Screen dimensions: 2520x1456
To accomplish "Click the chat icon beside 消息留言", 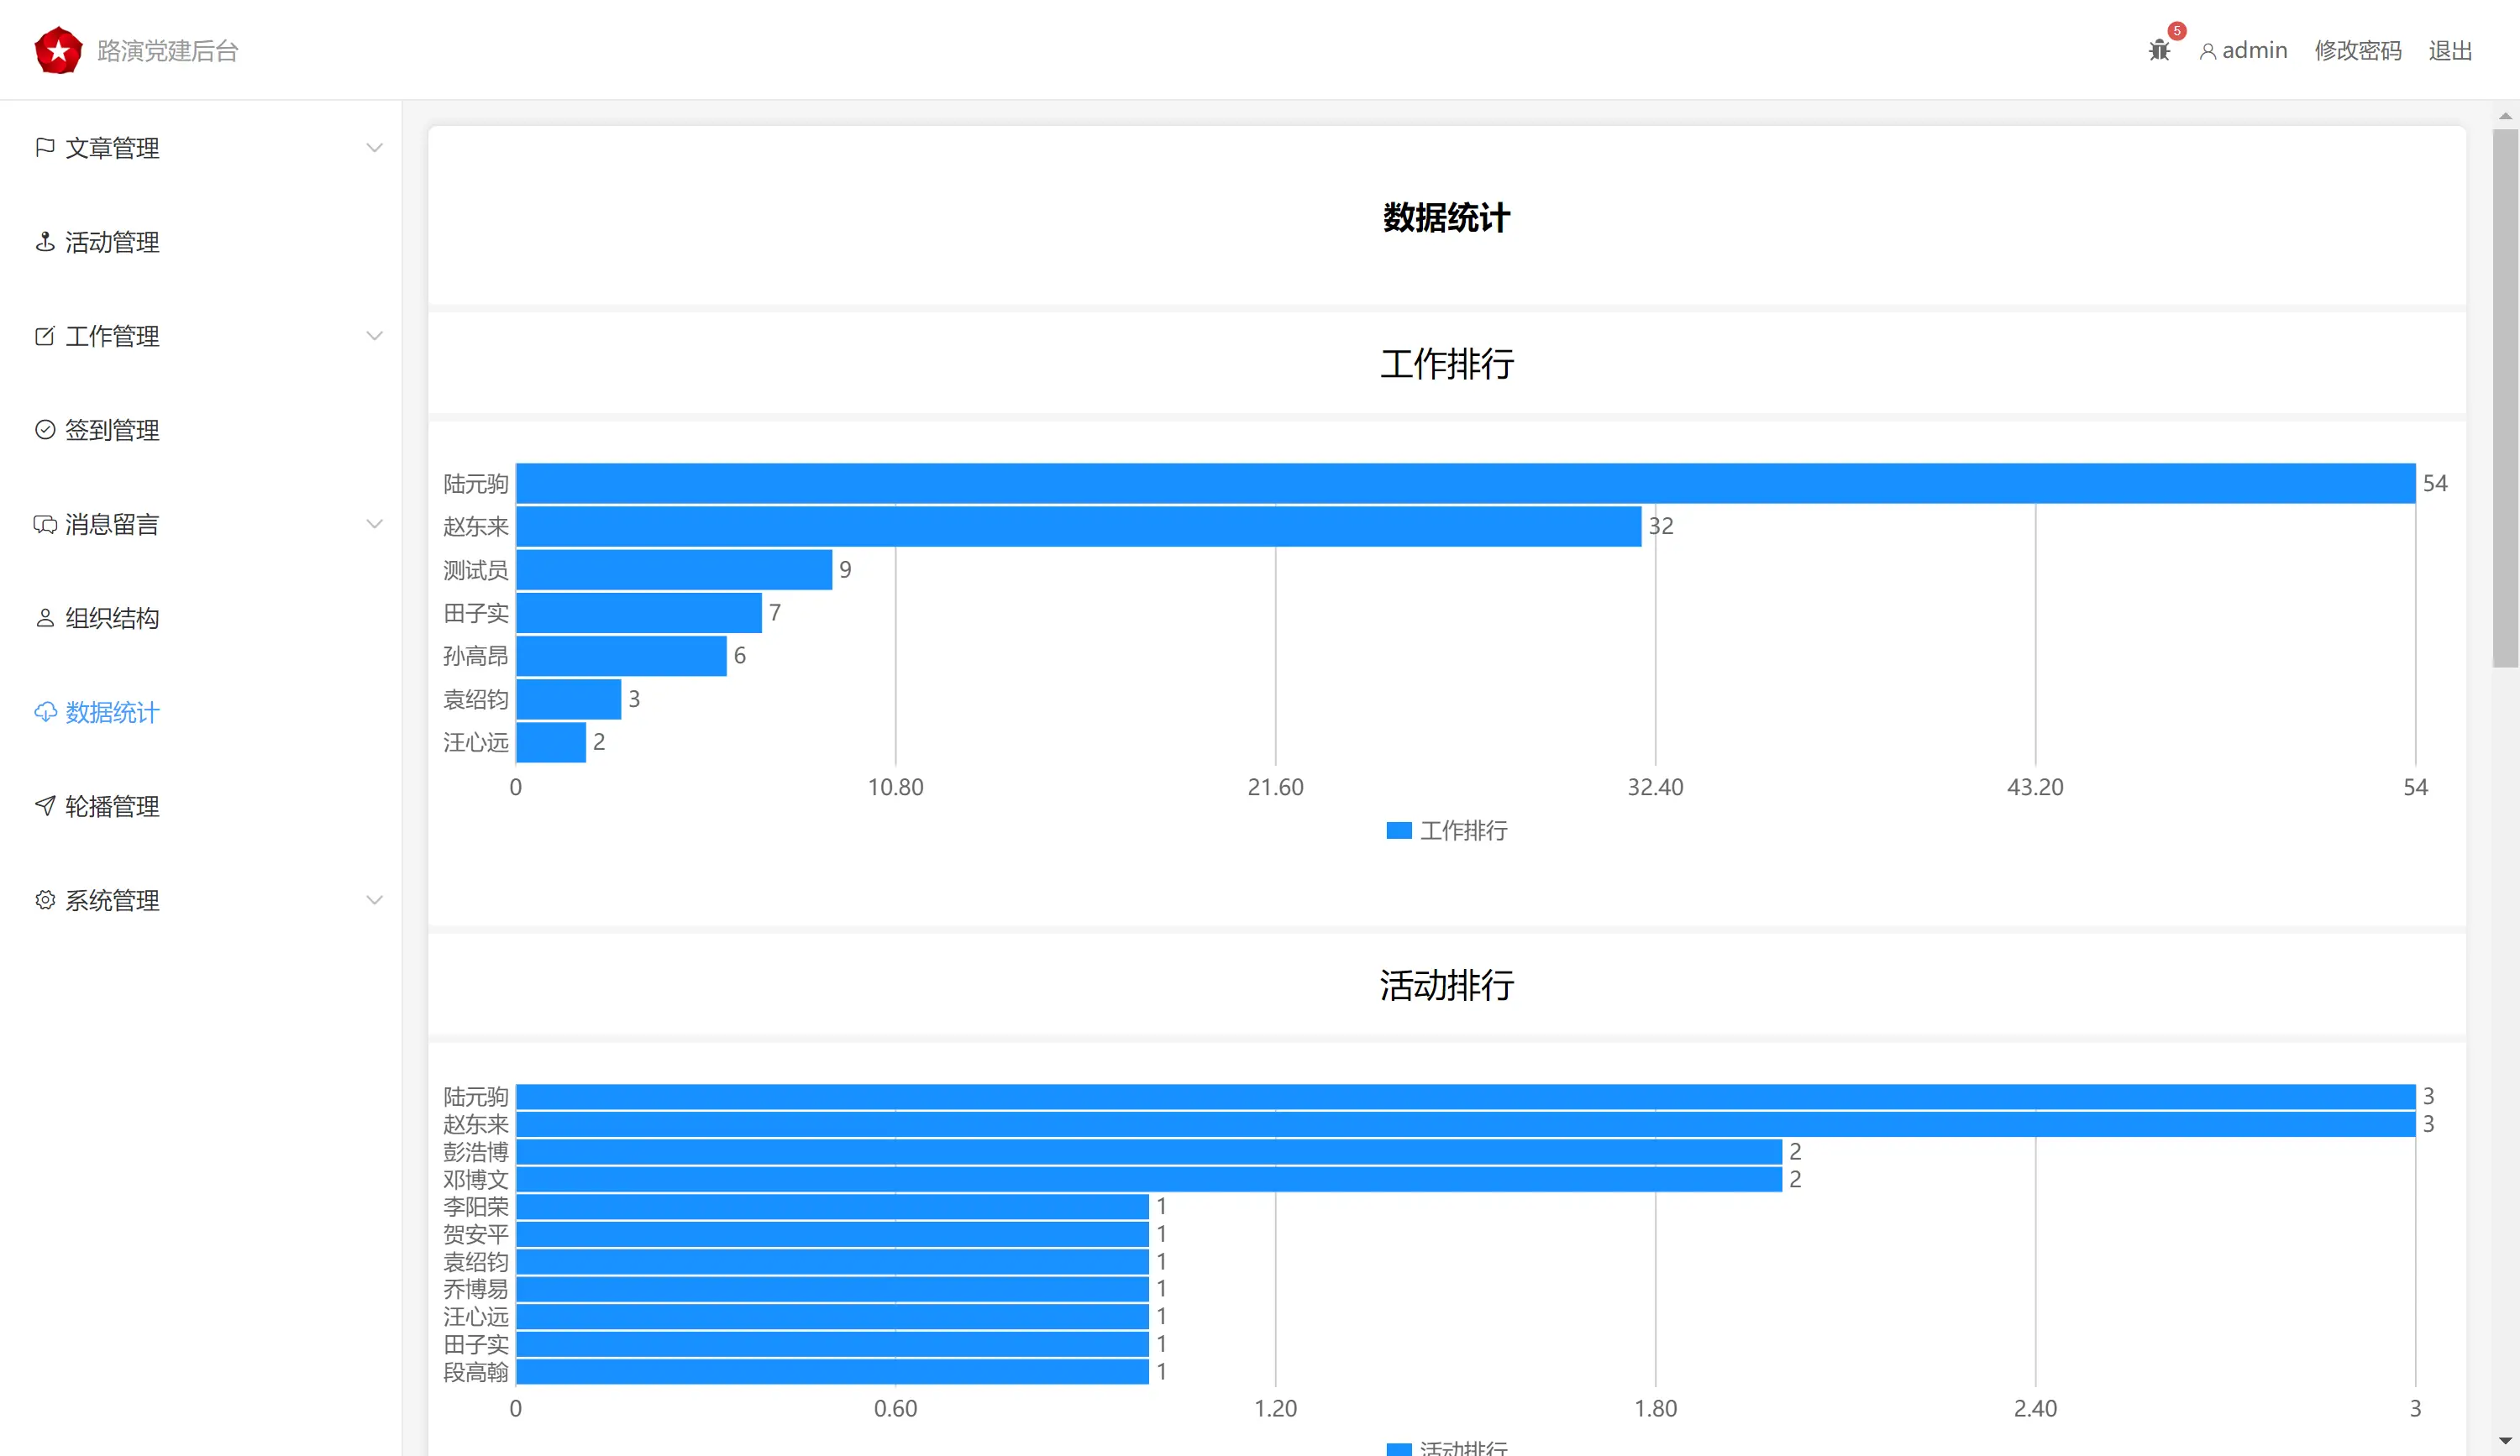I will [45, 524].
